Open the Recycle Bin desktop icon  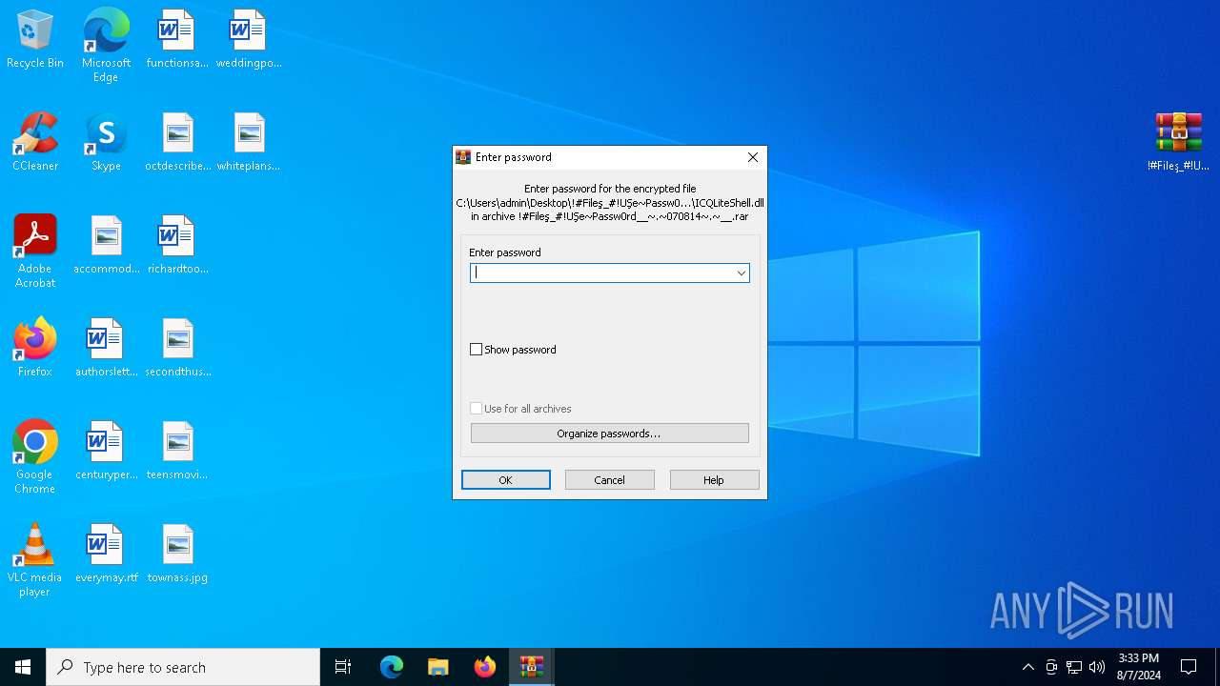click(x=35, y=40)
